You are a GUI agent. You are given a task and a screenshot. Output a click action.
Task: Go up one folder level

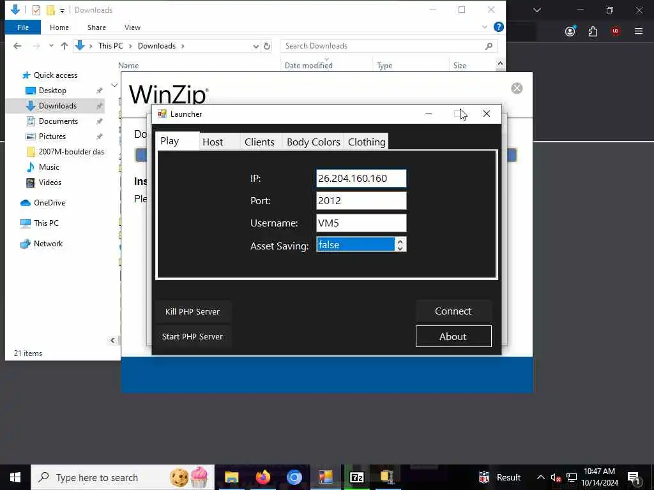pos(65,46)
